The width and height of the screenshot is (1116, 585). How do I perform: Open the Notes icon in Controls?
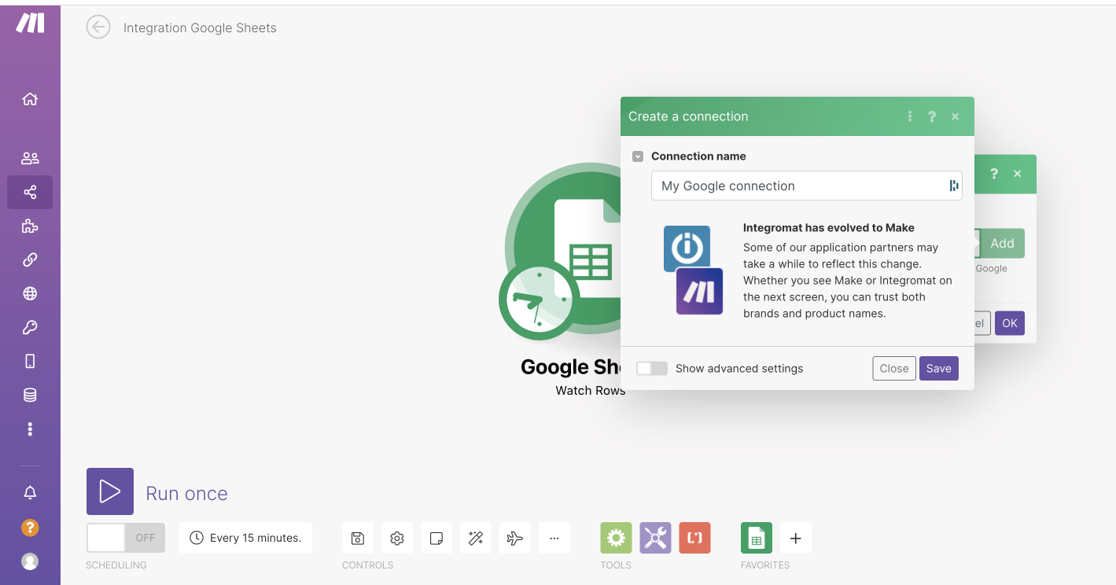tap(436, 538)
